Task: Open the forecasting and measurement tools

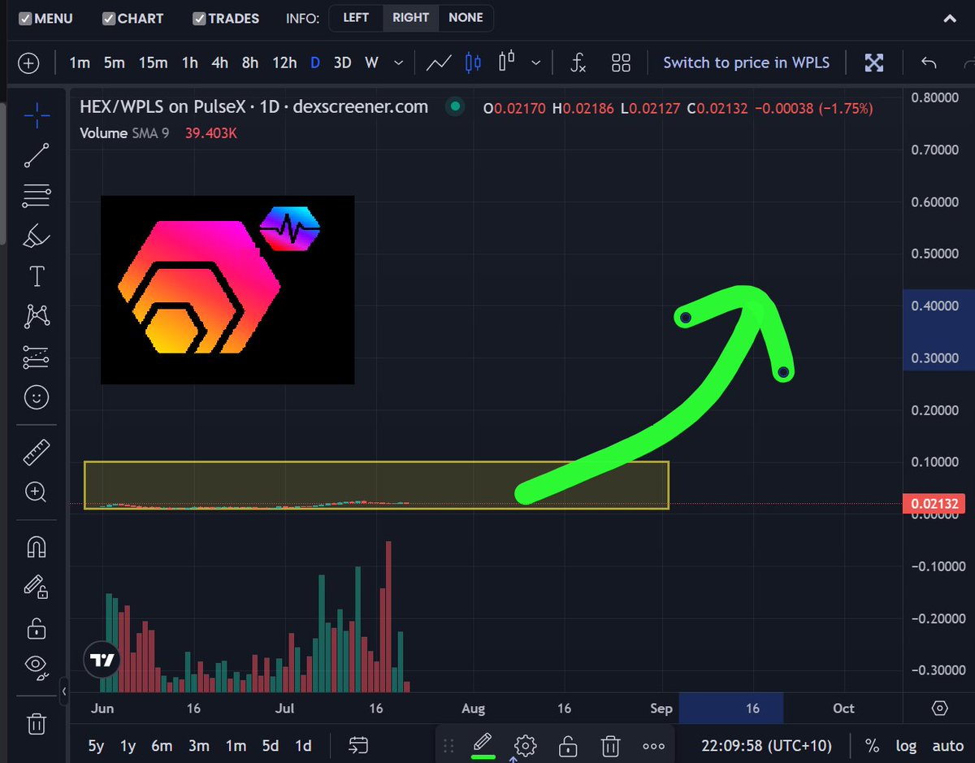Action: pos(37,357)
